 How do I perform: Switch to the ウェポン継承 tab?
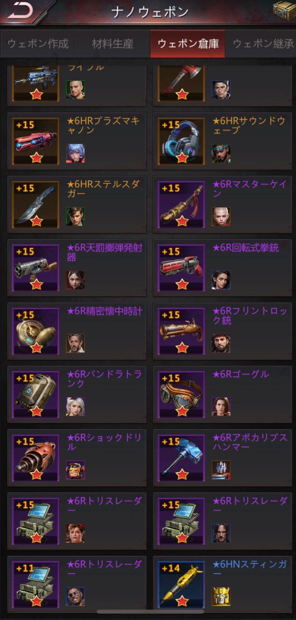pyautogui.click(x=261, y=44)
